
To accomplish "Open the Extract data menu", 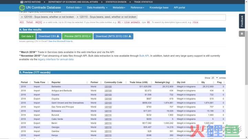I will pyautogui.click(x=74, y=8).
